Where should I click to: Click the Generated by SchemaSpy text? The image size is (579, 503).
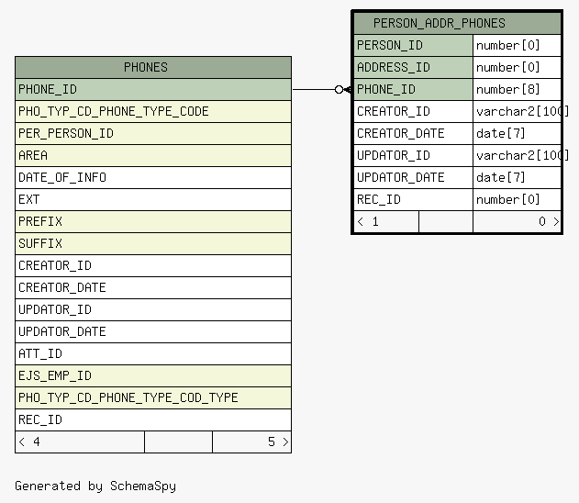click(x=95, y=486)
